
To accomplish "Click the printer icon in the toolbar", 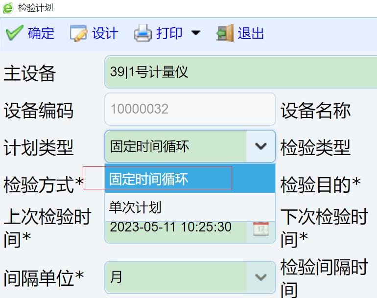I will coord(143,33).
